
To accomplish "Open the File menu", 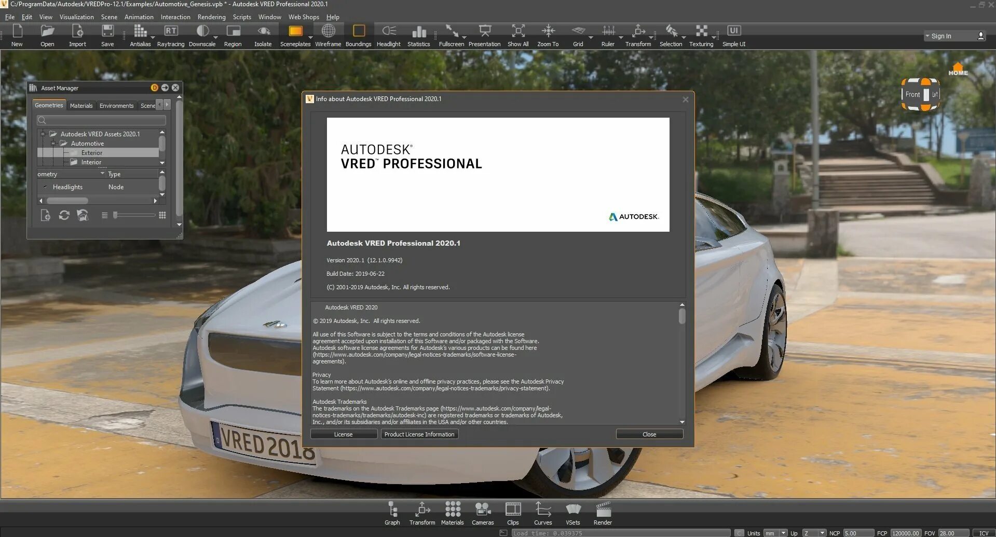I will point(10,17).
